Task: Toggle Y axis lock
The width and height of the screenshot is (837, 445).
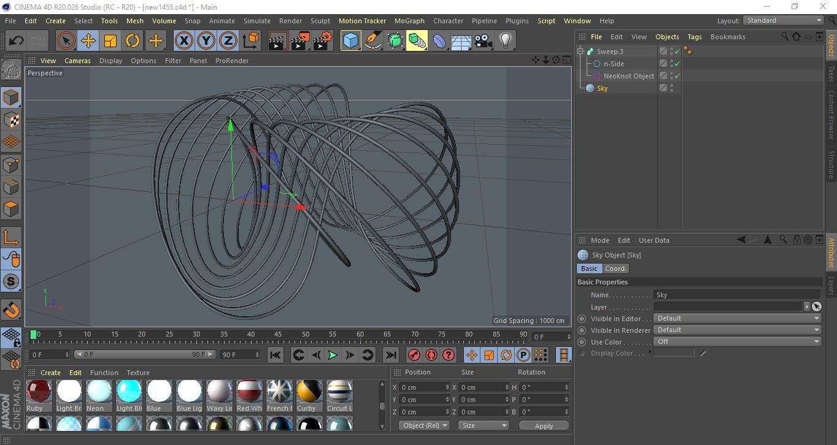Action: [x=206, y=41]
